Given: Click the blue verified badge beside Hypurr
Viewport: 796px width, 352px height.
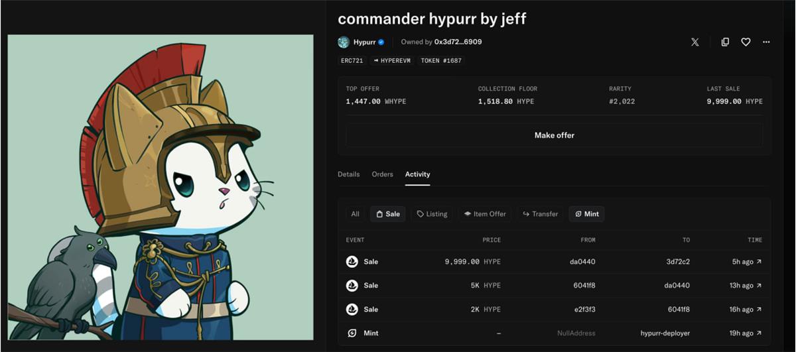Looking at the screenshot, I should point(381,42).
